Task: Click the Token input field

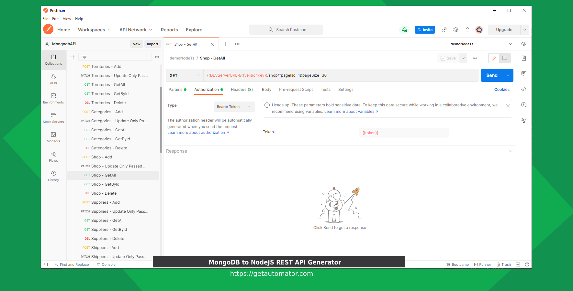Action: [x=404, y=133]
